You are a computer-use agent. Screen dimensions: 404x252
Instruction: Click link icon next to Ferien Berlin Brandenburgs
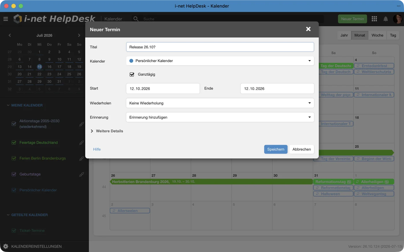click(x=82, y=158)
